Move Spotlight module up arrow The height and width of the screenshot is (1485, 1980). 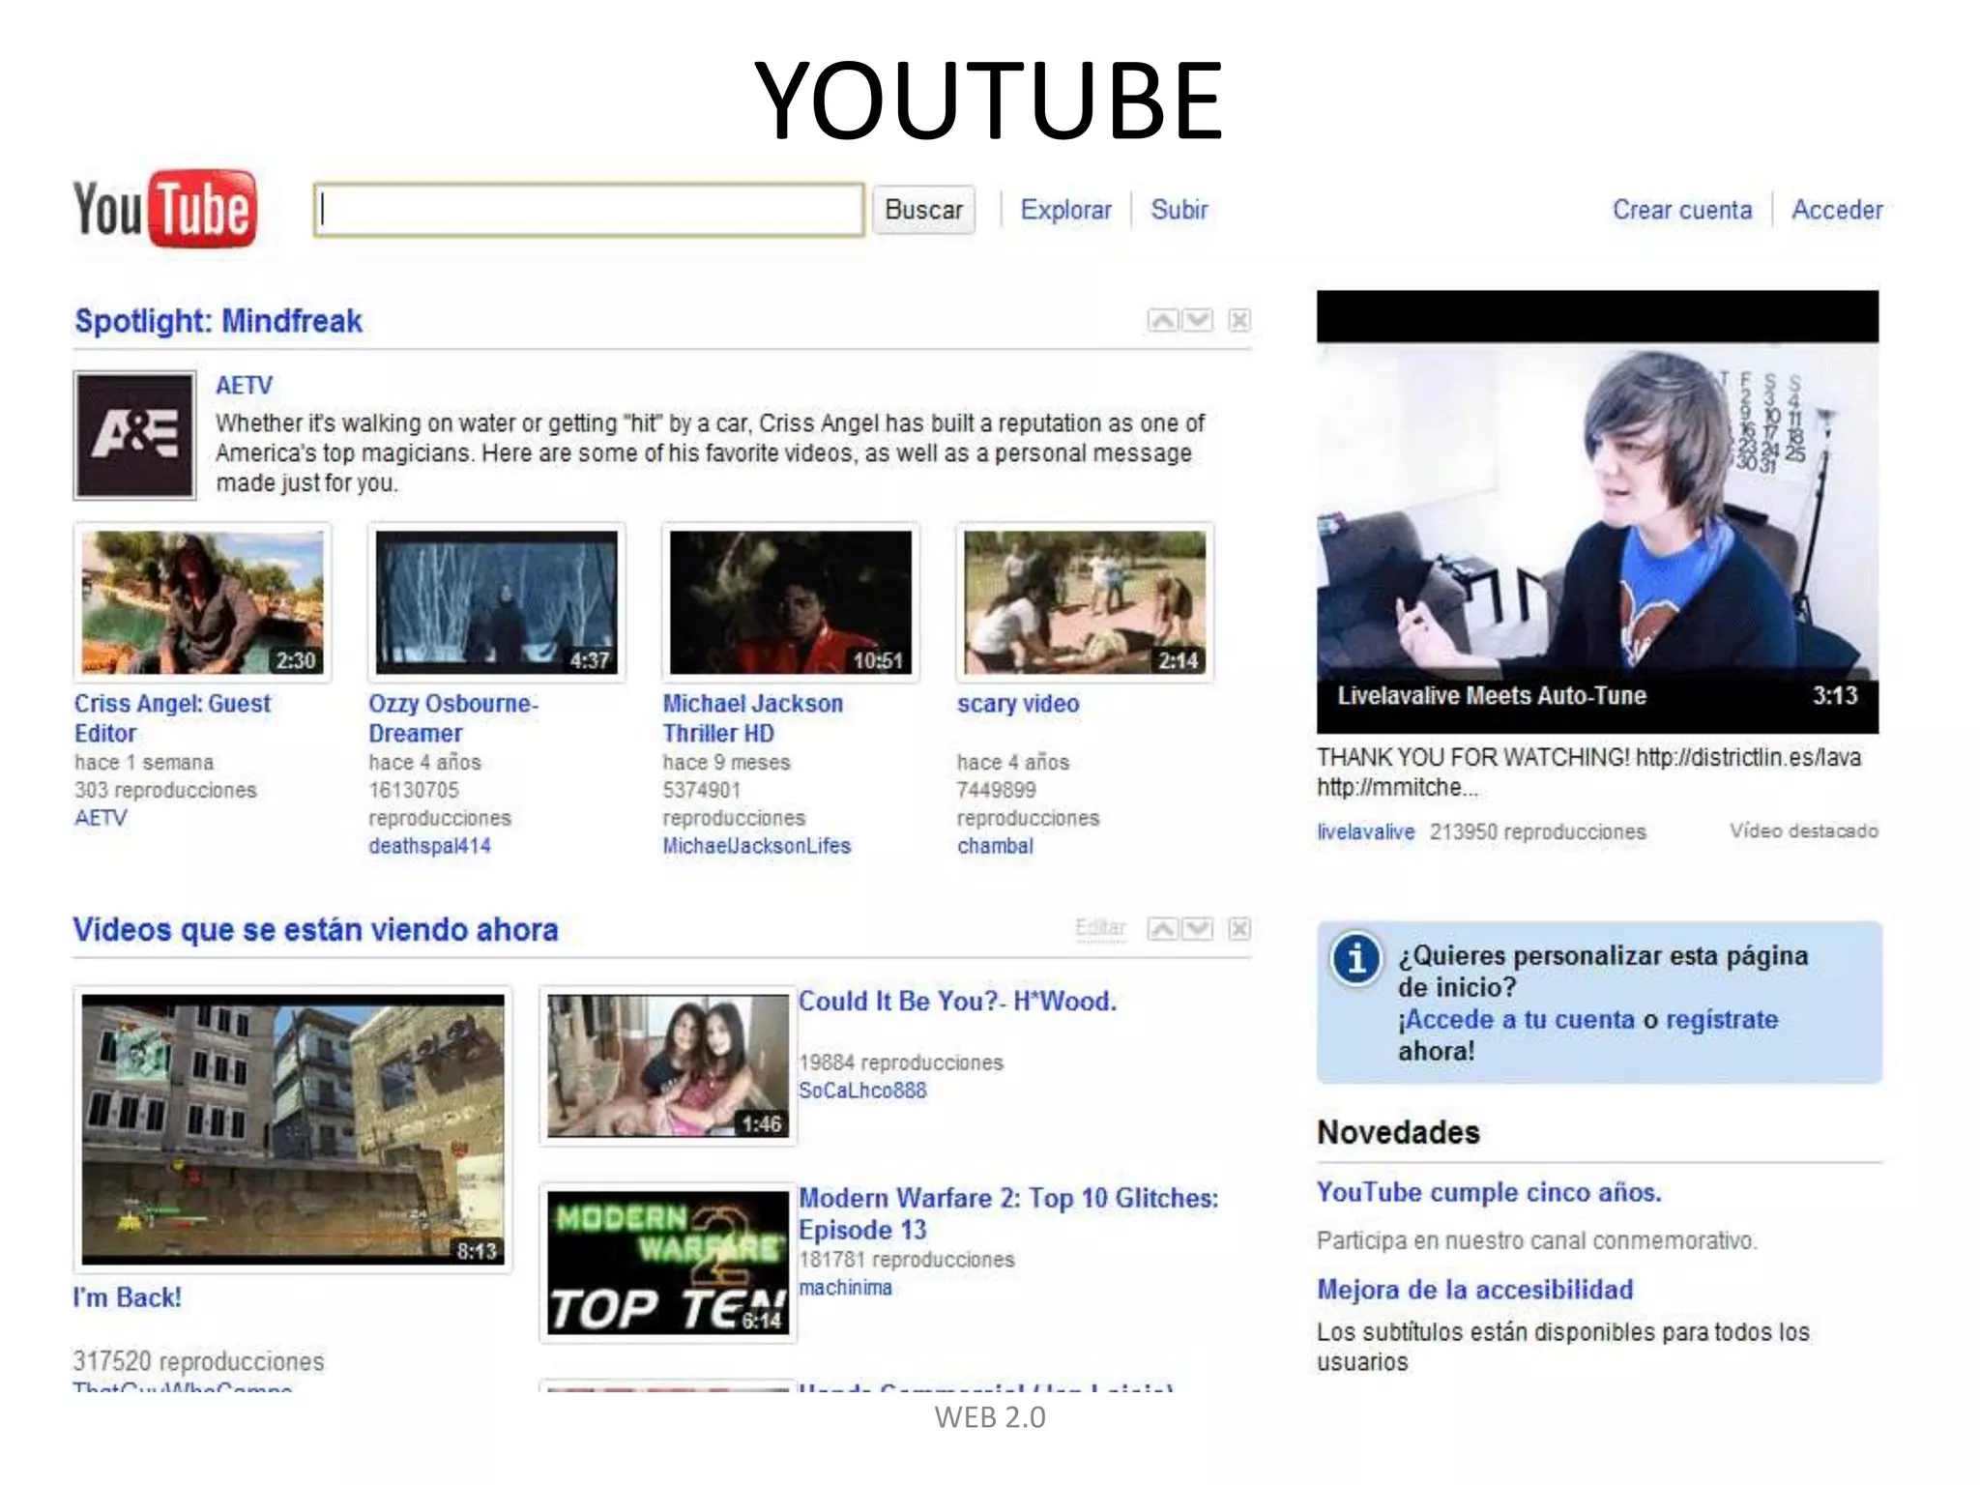[1163, 320]
